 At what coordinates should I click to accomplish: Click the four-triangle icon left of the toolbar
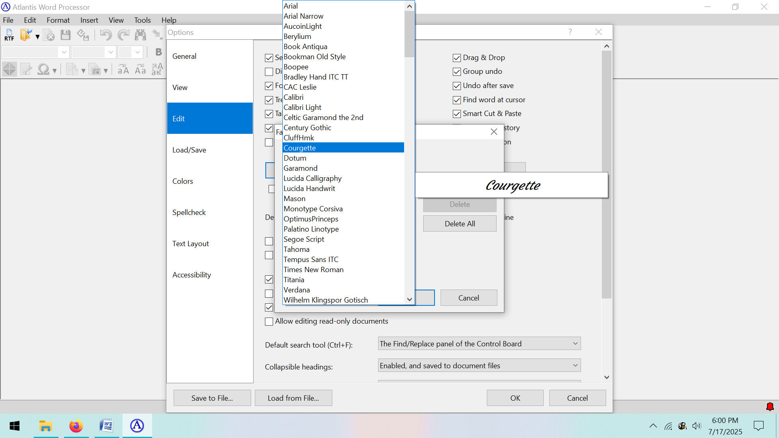9,69
